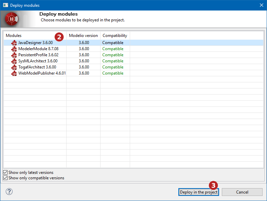This screenshot has height=201, width=267.
Task: Sort by Modelio version column header
Action: 83,36
